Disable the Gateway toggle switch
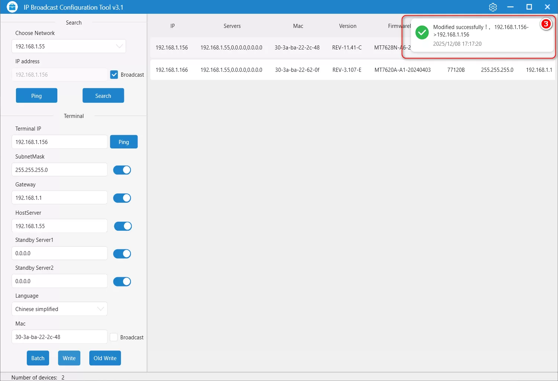558x381 pixels. pos(122,198)
